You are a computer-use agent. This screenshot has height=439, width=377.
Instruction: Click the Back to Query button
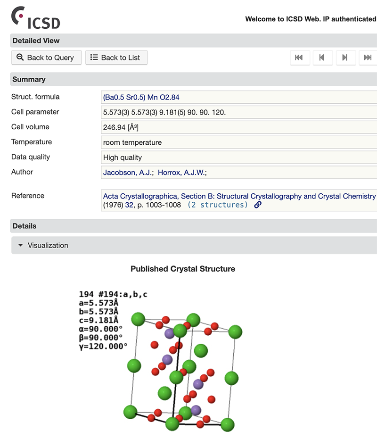[46, 57]
